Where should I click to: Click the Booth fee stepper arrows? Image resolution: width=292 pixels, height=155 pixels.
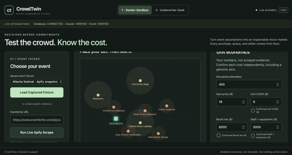(x=243, y=127)
